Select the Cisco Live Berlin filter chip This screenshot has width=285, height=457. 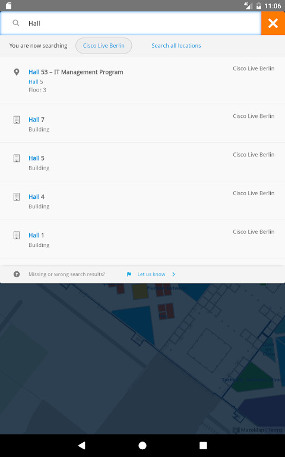[103, 45]
